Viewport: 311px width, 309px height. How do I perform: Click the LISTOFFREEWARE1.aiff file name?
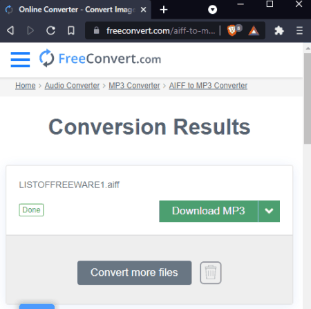69,185
